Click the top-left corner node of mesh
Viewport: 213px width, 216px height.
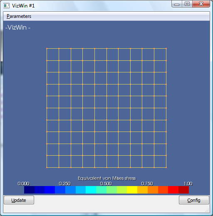pyautogui.click(x=47, y=48)
